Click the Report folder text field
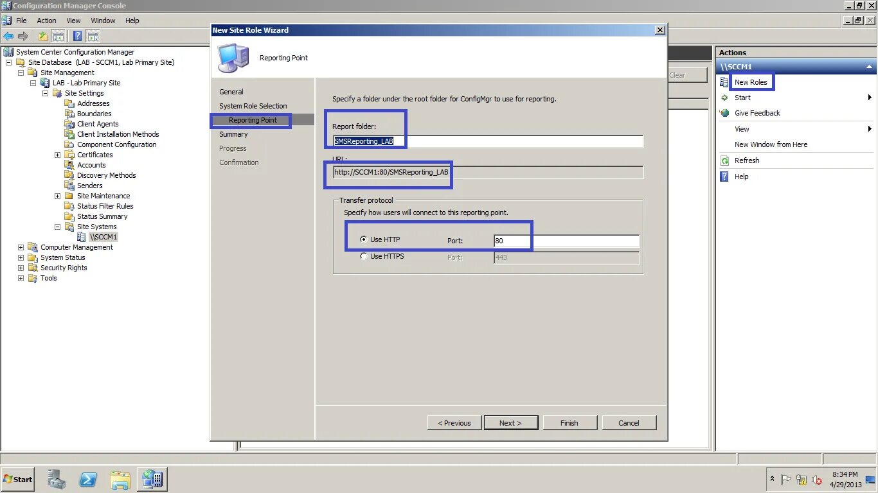 coord(488,141)
